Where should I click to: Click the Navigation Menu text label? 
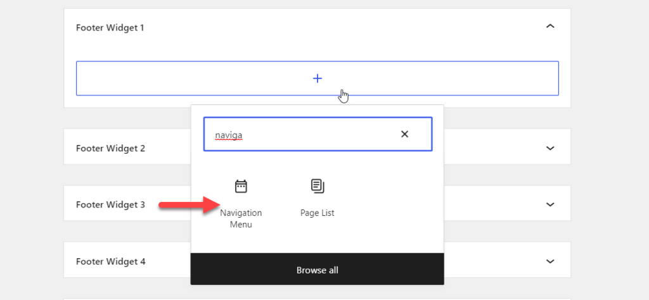[241, 219]
